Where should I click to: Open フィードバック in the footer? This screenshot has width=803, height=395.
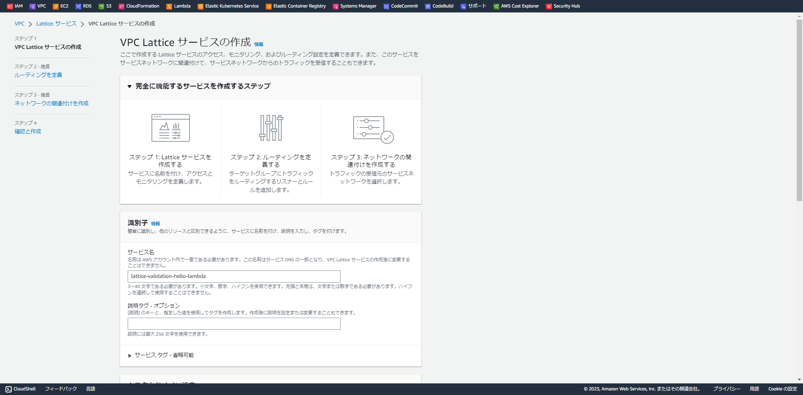(x=61, y=389)
